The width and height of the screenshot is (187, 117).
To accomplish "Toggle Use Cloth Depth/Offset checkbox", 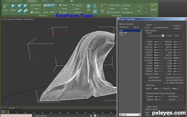I will coord(164,80).
